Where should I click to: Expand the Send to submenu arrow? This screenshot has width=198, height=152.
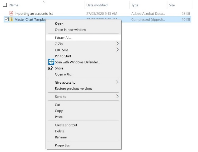click(117, 97)
